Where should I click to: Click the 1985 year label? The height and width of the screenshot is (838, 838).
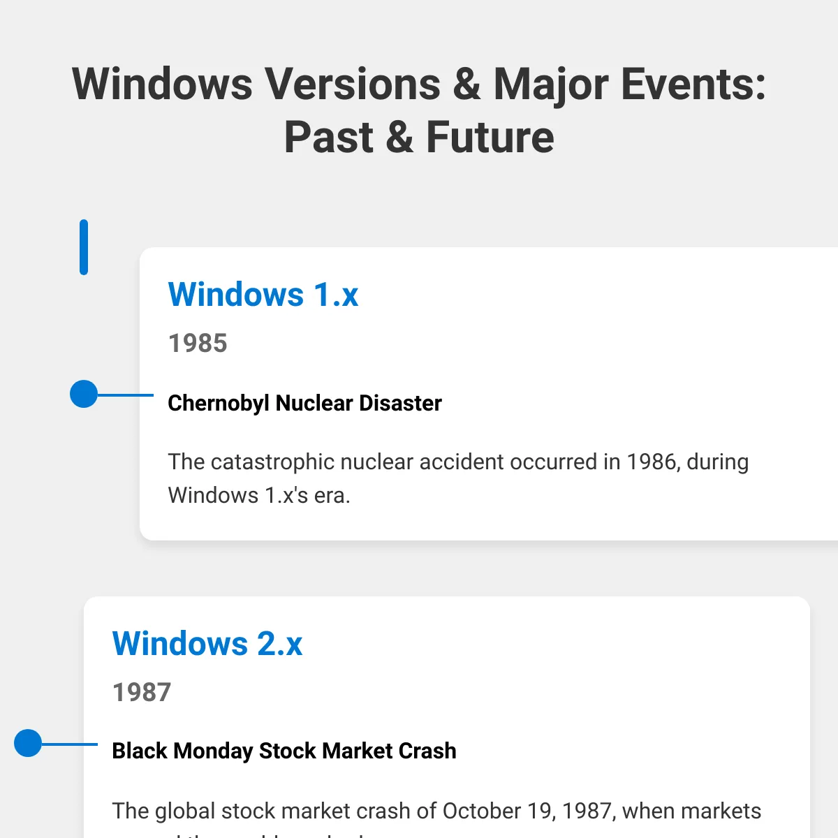[198, 343]
